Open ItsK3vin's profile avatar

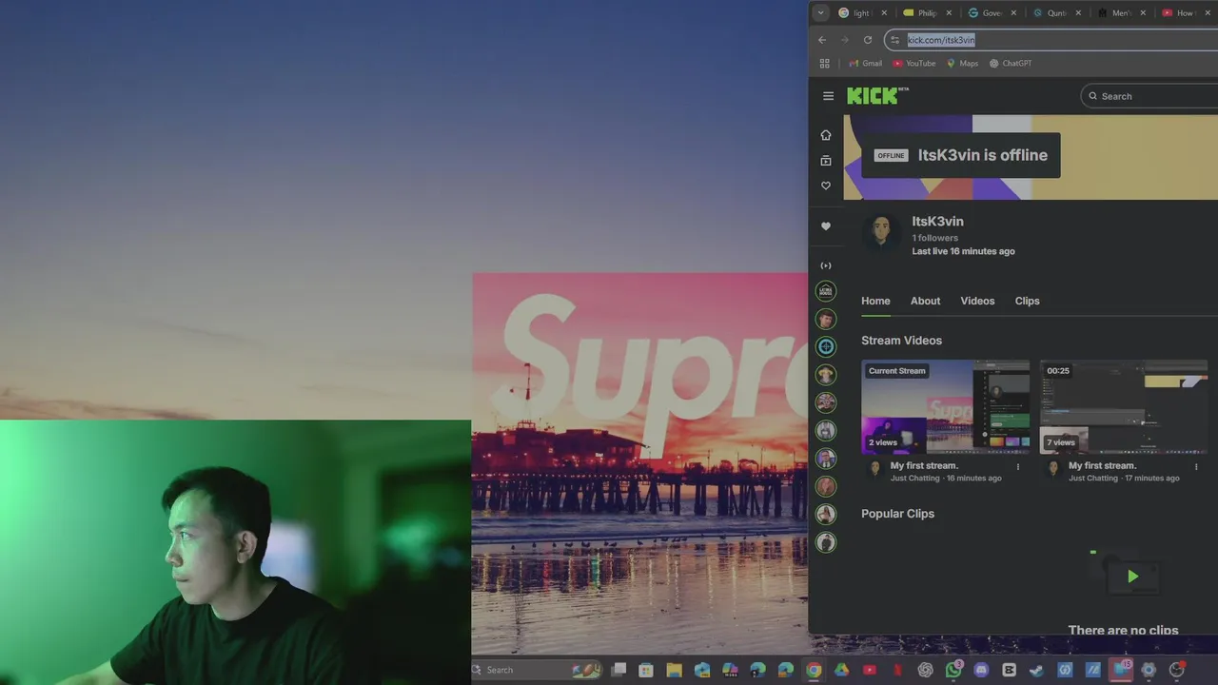coord(881,233)
